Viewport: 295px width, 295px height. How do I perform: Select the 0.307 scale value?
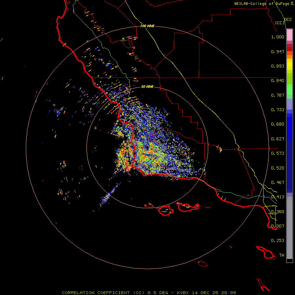click(278, 226)
